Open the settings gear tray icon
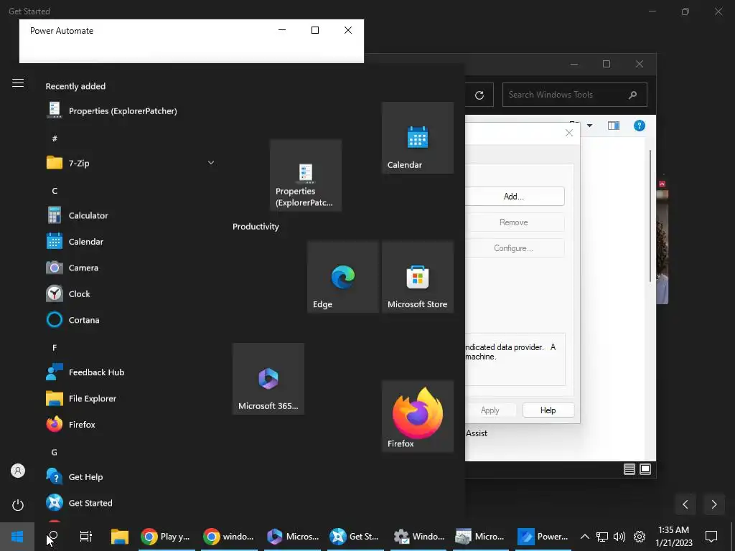This screenshot has width=735, height=551. [640, 537]
